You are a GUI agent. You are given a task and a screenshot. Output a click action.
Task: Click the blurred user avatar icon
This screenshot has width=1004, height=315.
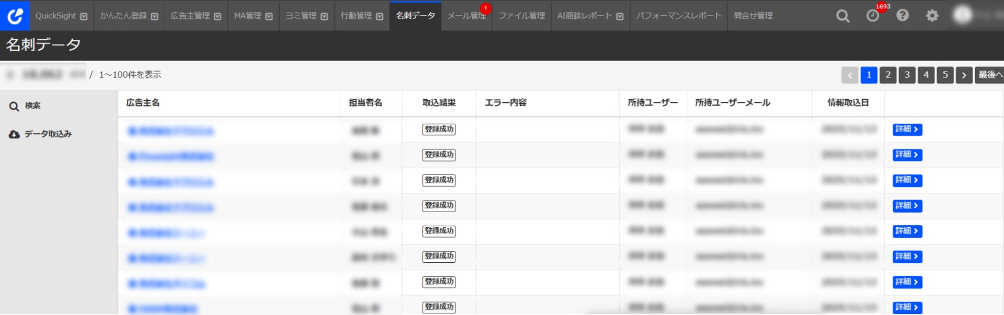[x=962, y=15]
